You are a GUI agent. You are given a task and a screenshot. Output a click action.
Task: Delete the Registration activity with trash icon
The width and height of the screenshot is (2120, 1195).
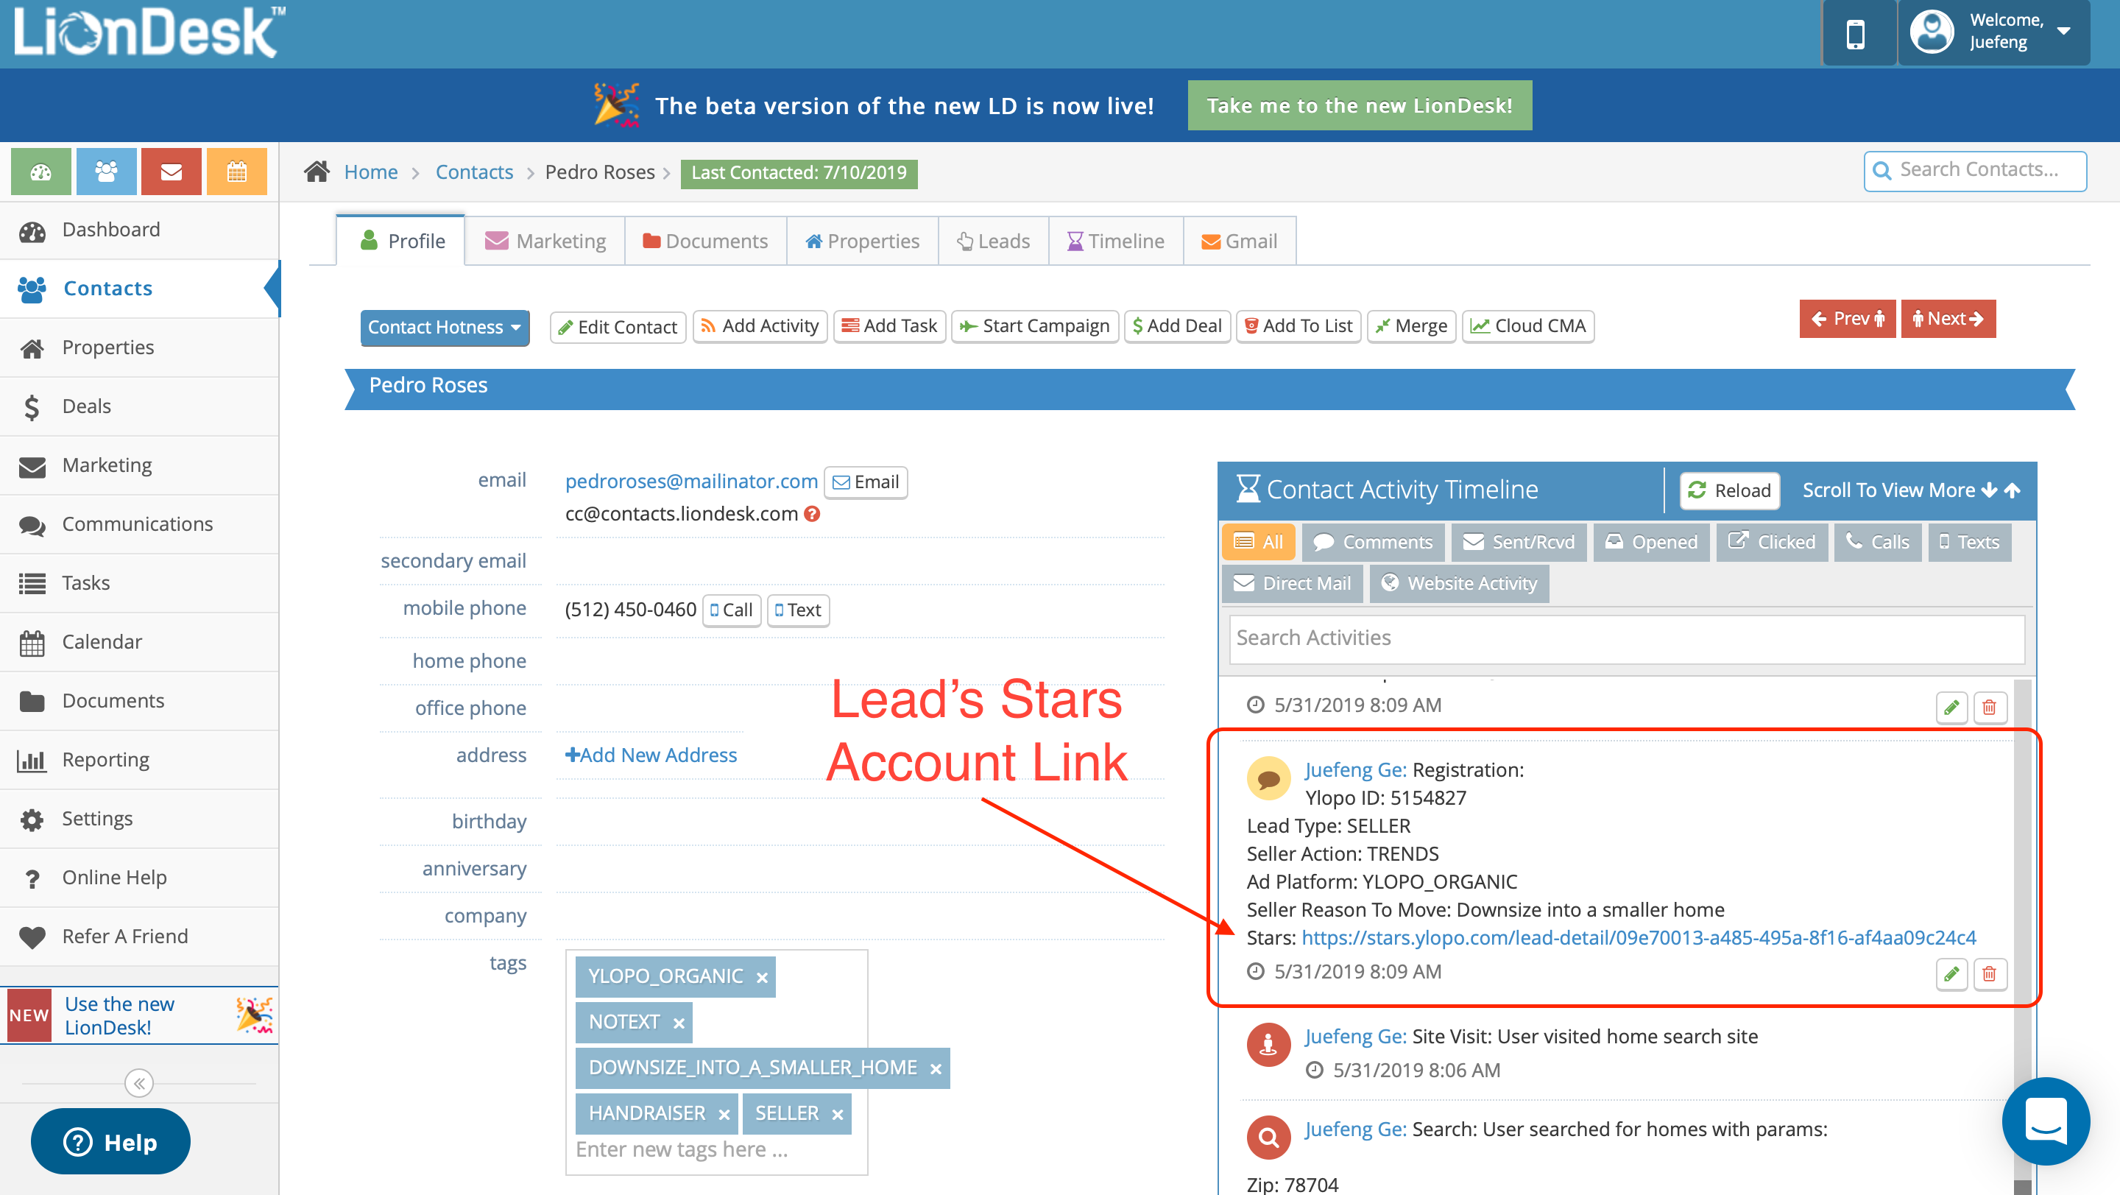coord(1989,973)
